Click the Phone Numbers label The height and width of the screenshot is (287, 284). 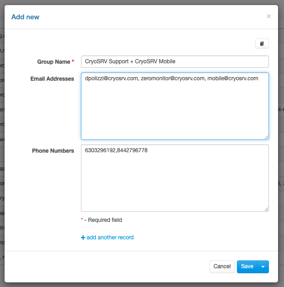tap(53, 151)
